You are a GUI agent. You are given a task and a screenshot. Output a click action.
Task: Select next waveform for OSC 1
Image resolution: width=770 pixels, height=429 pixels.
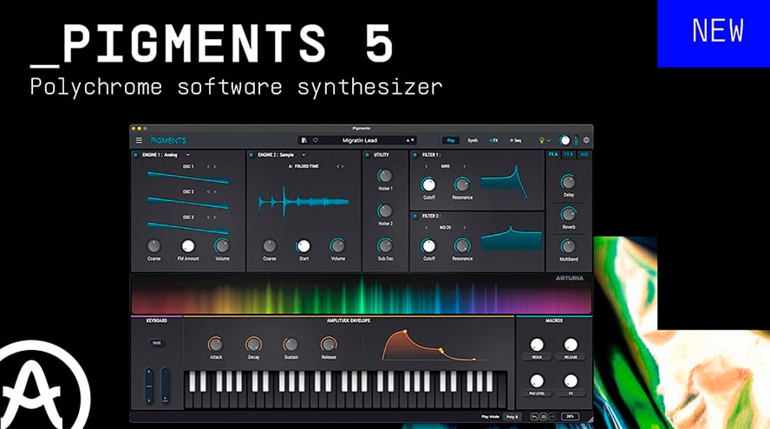(214, 167)
